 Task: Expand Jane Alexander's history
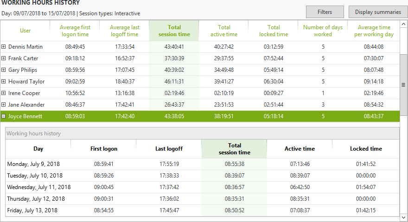pyautogui.click(x=4, y=105)
